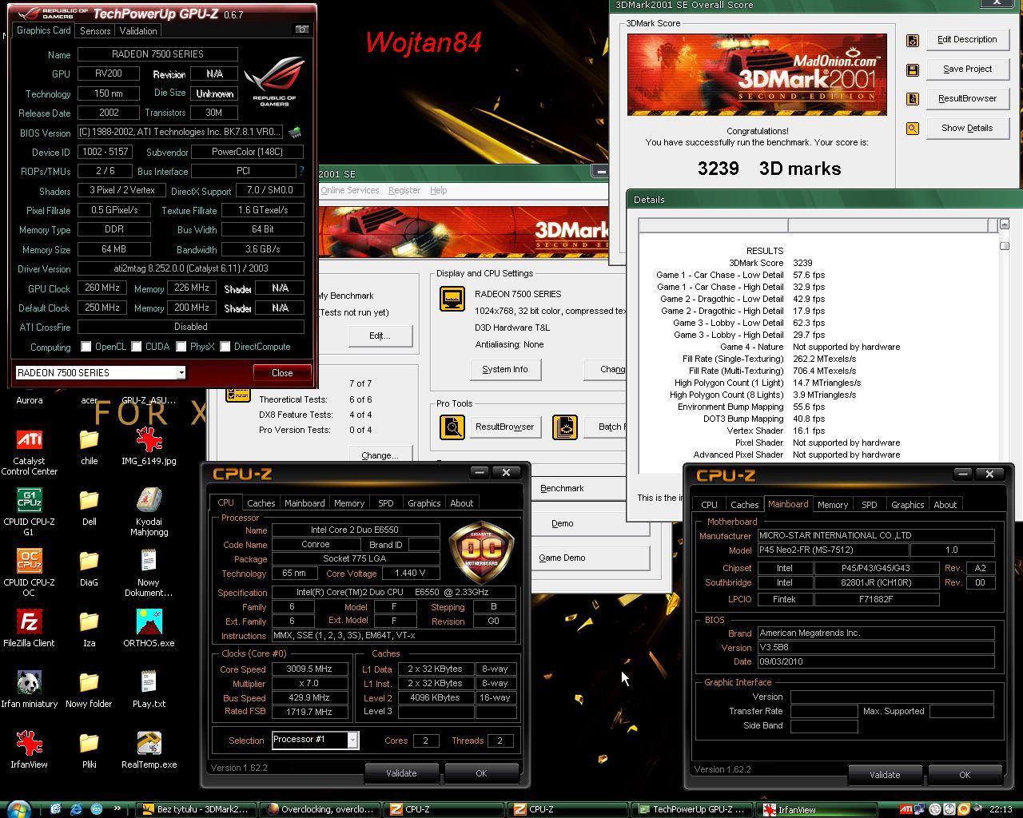The width and height of the screenshot is (1023, 818).
Task: Click Show Details button
Action: [966, 128]
